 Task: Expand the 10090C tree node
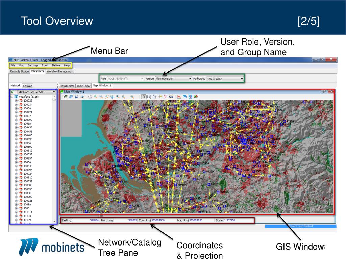point(16,197)
